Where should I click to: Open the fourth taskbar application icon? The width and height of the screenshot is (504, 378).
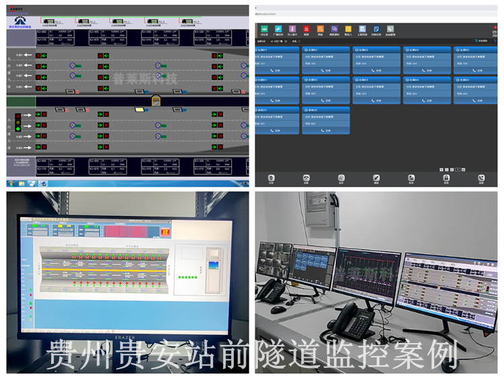pyautogui.click(x=43, y=184)
